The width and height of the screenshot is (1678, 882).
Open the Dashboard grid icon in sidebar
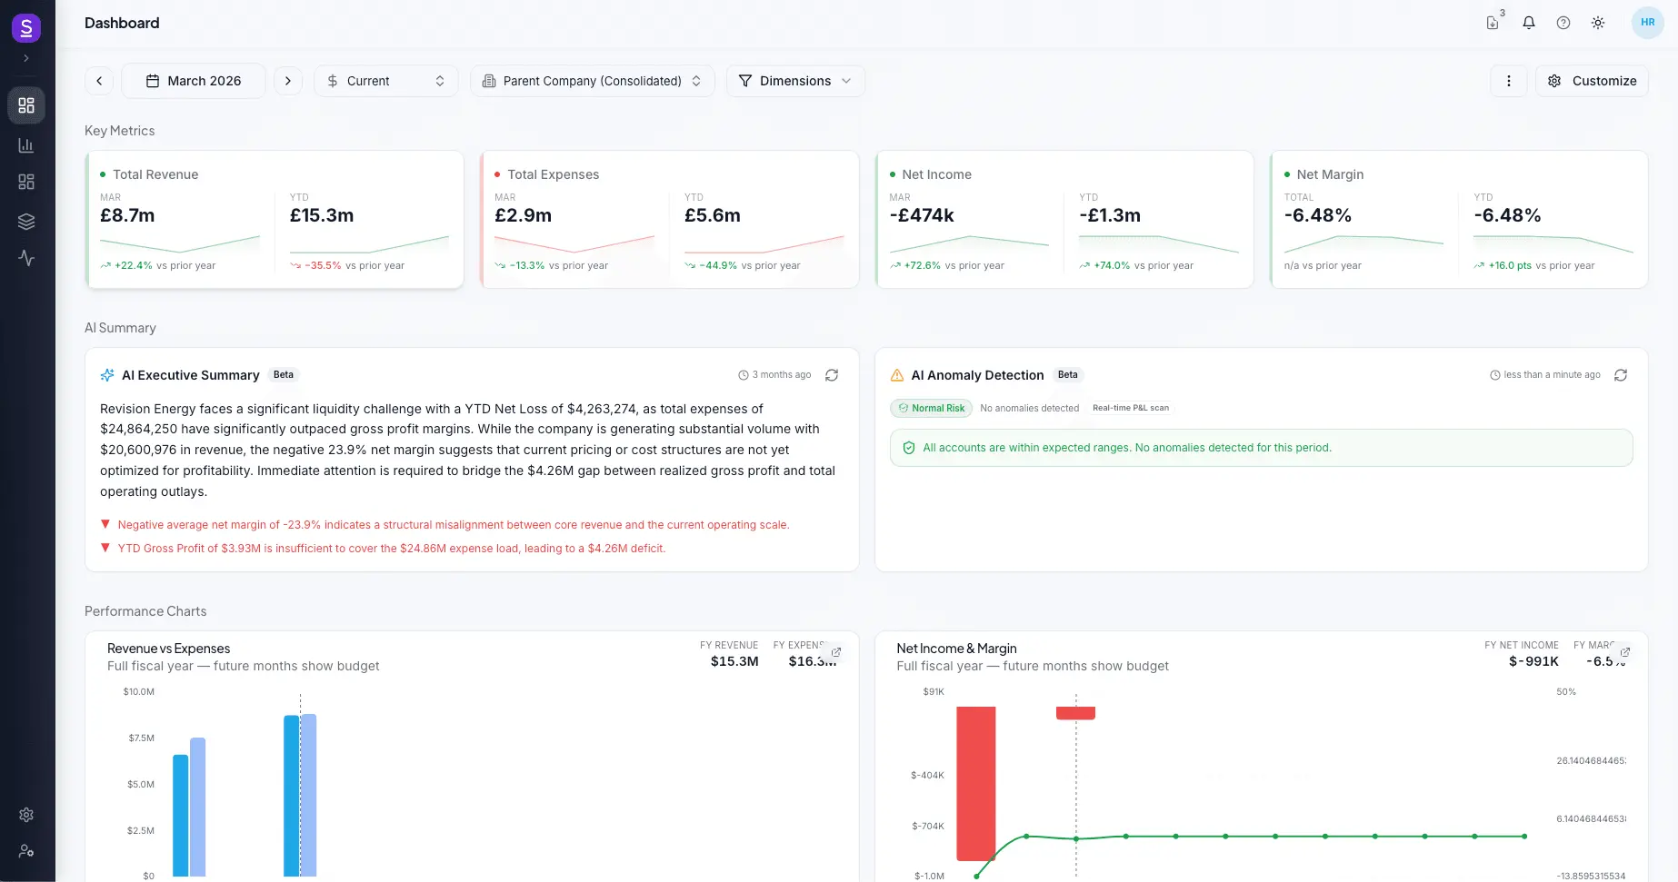(x=26, y=105)
